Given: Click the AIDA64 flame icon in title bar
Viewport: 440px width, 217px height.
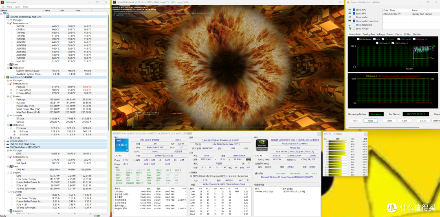Looking at the screenshot, I should (348, 2).
